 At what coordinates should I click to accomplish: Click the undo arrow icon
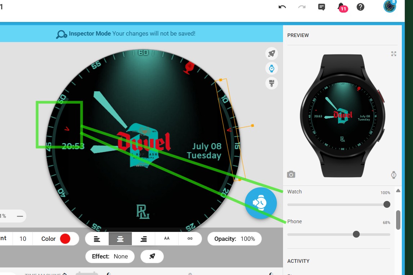point(282,7)
